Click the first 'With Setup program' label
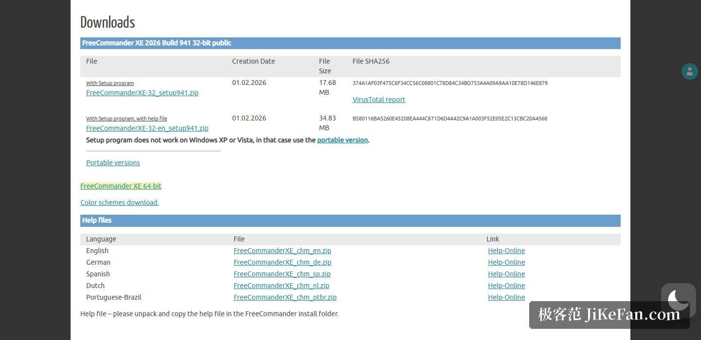701x340 pixels. click(110, 83)
